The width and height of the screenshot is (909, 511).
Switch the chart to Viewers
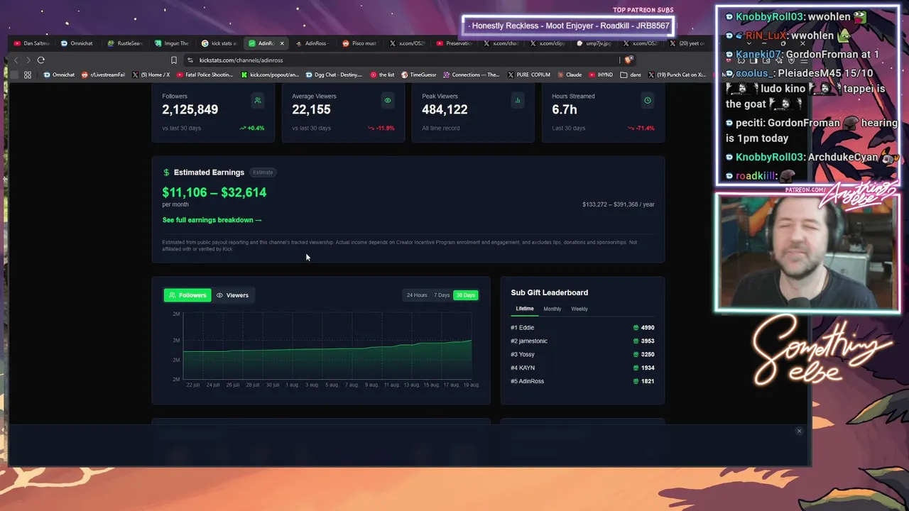pos(233,295)
